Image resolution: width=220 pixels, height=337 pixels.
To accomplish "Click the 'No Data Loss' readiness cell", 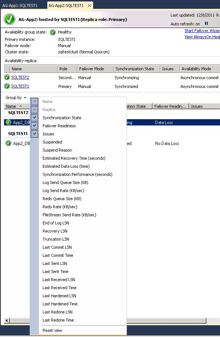I will [167, 143].
